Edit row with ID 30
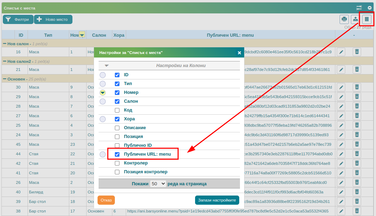Screen dimensions: 376x216 tap(341, 87)
